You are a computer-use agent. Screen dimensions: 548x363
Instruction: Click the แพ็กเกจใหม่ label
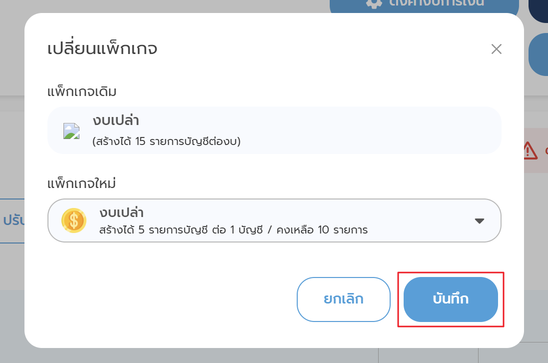click(x=81, y=183)
